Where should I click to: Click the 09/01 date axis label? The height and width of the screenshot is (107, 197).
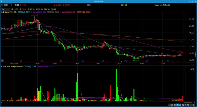click(x=142, y=64)
